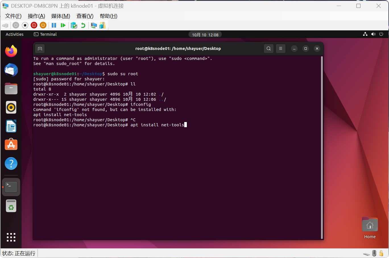389x258 pixels.
Task: Click the volume icon in Ubuntu top bar
Action: [373, 34]
